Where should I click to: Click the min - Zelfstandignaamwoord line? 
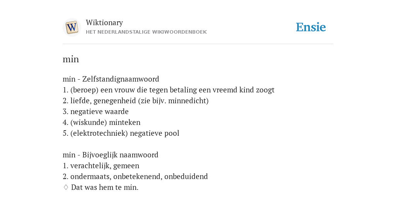tap(111, 79)
